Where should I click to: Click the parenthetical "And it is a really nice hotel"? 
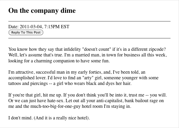[62, 118]
